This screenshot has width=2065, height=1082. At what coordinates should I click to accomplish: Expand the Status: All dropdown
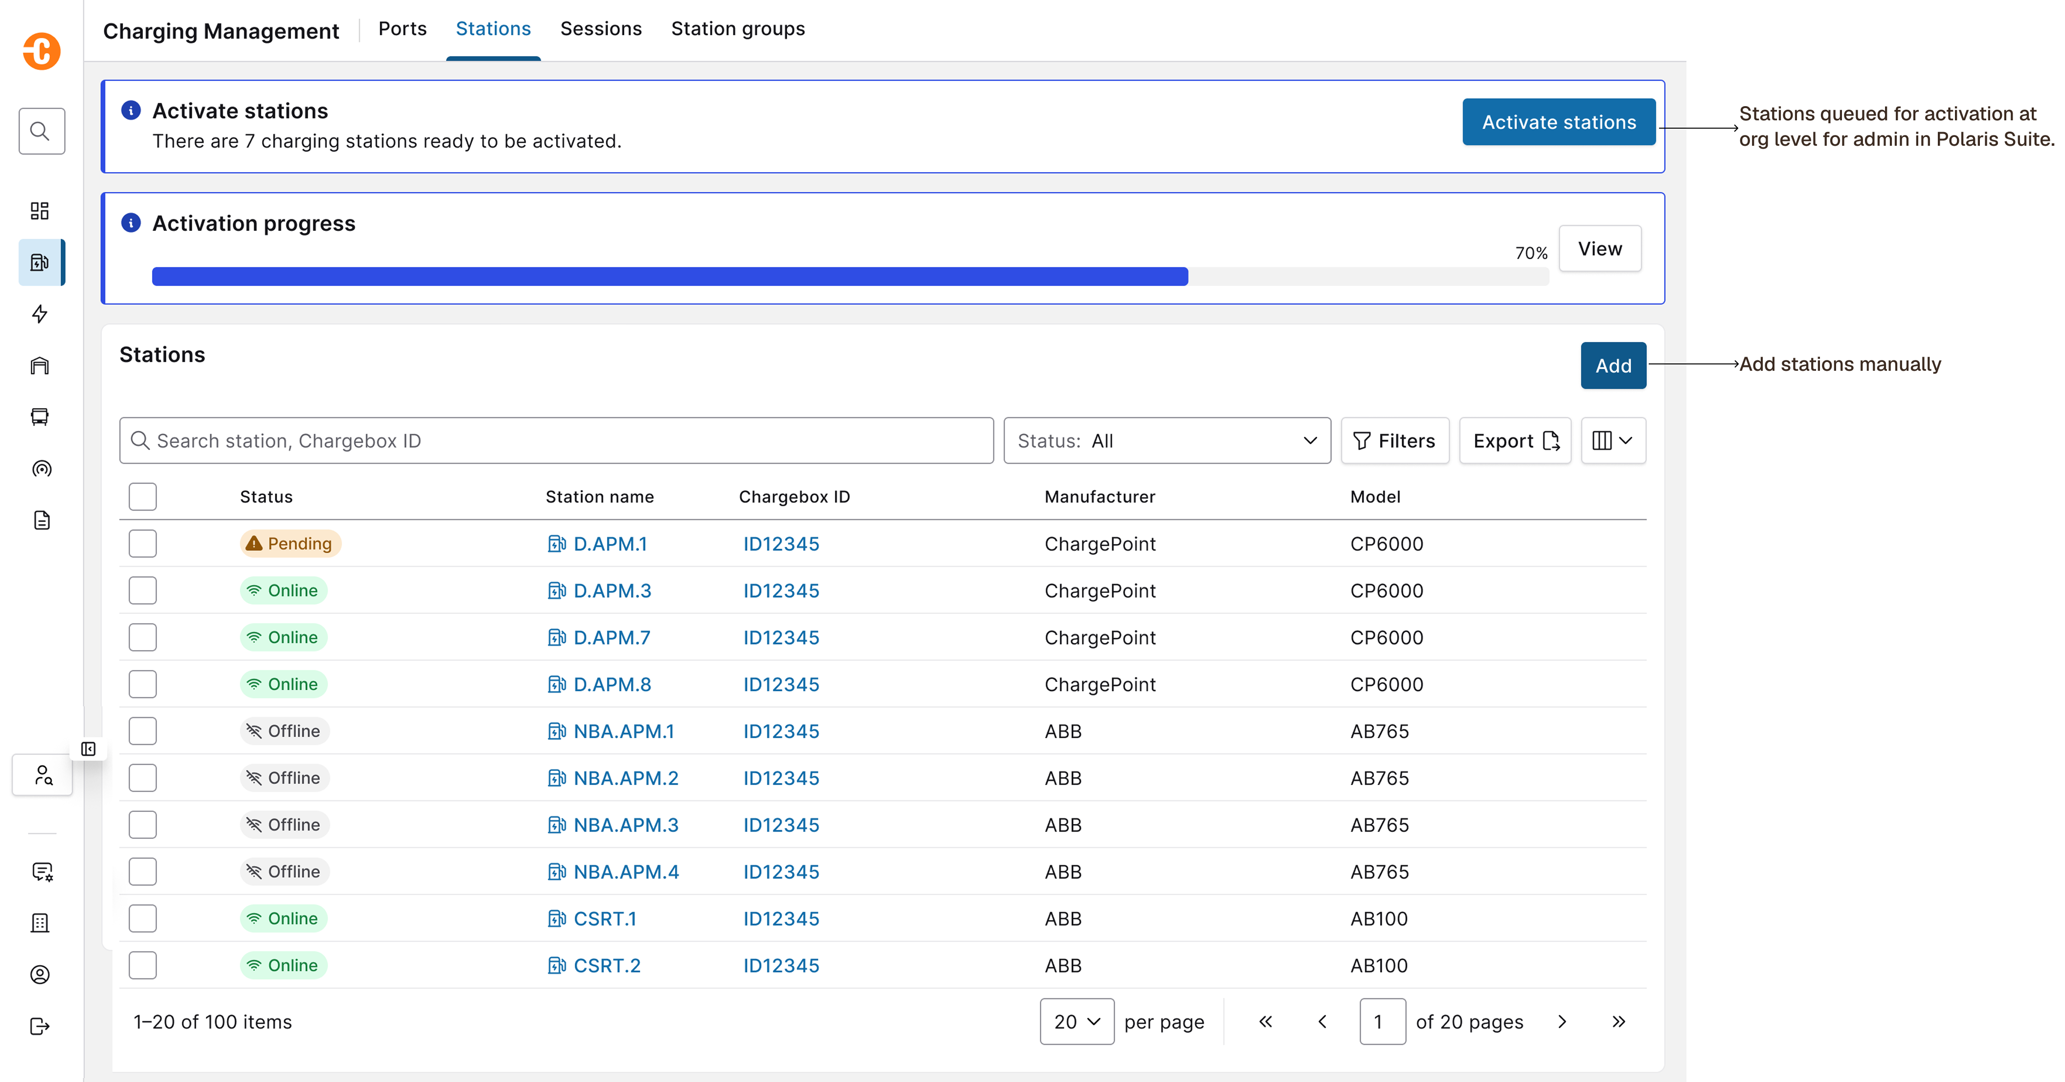point(1167,441)
